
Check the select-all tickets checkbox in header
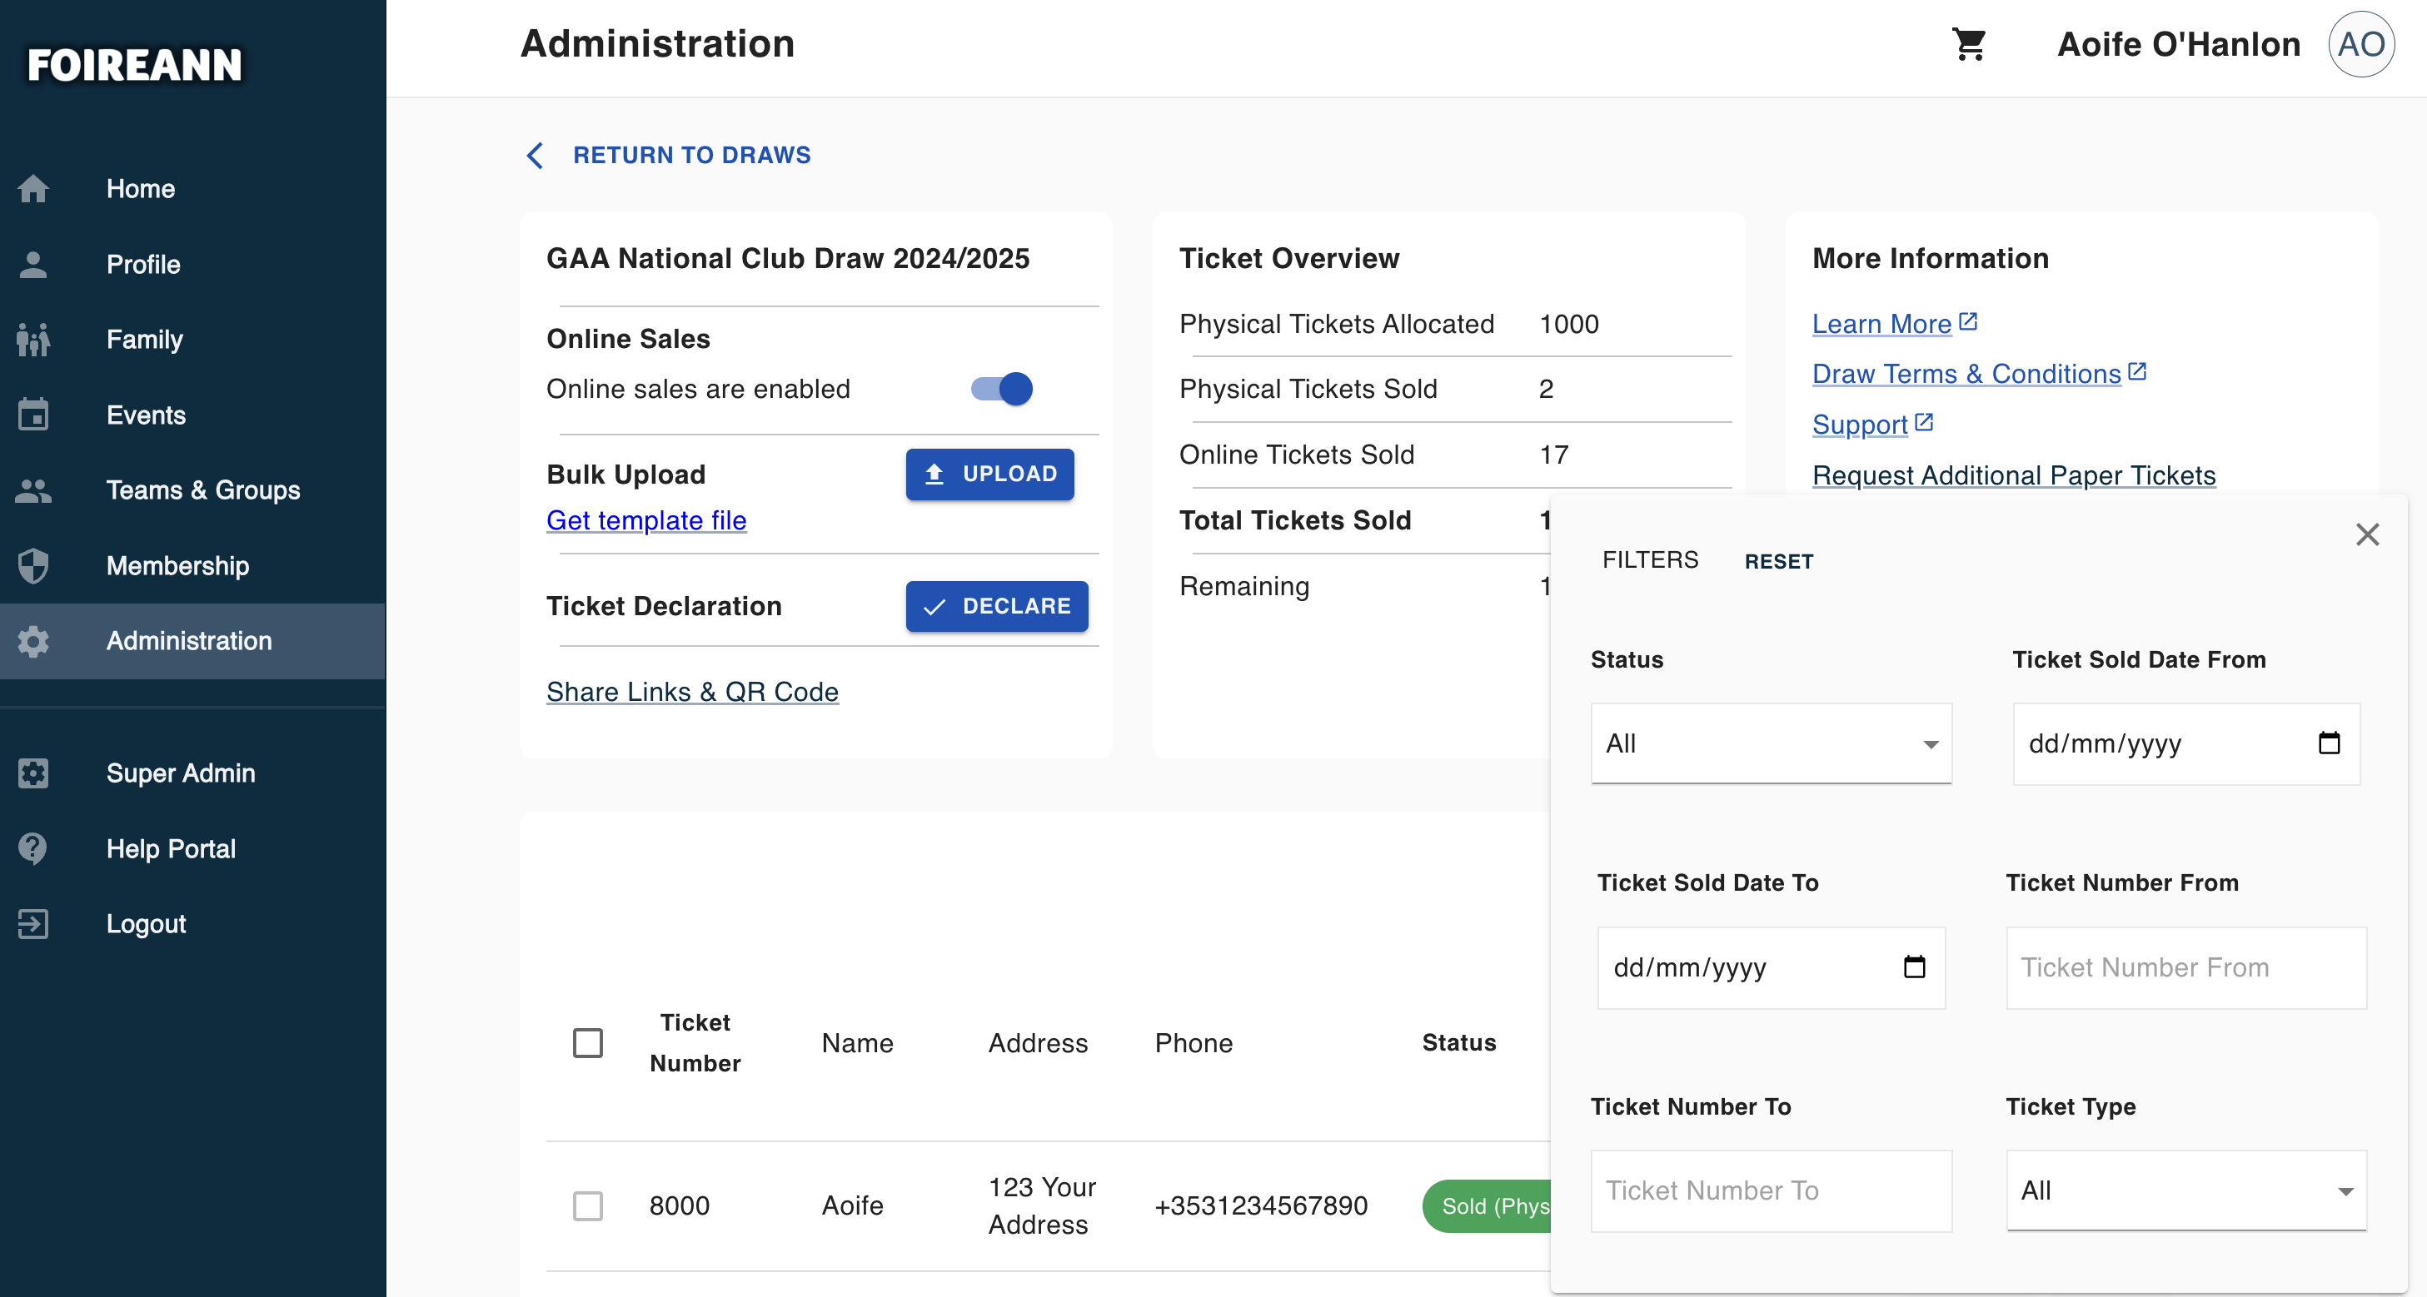tap(588, 1043)
